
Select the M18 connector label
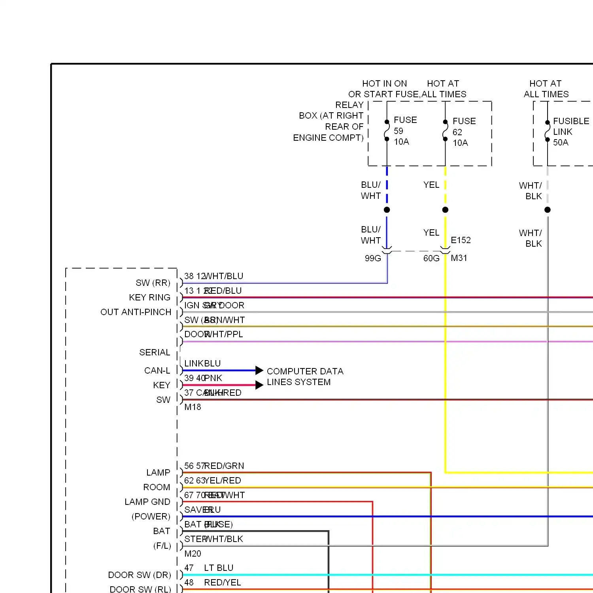coord(193,407)
